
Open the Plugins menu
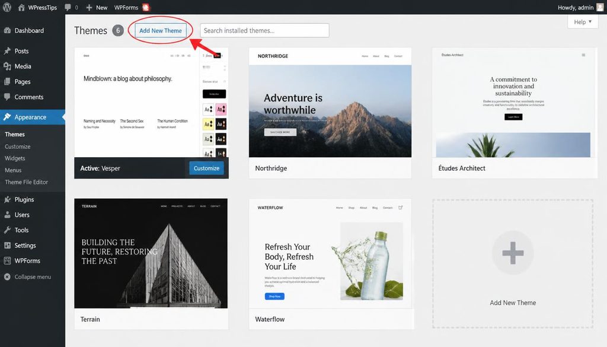pyautogui.click(x=24, y=199)
